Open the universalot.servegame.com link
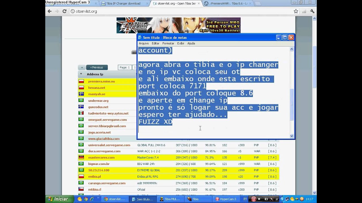This screenshot has height=203, width=362. coord(109,145)
